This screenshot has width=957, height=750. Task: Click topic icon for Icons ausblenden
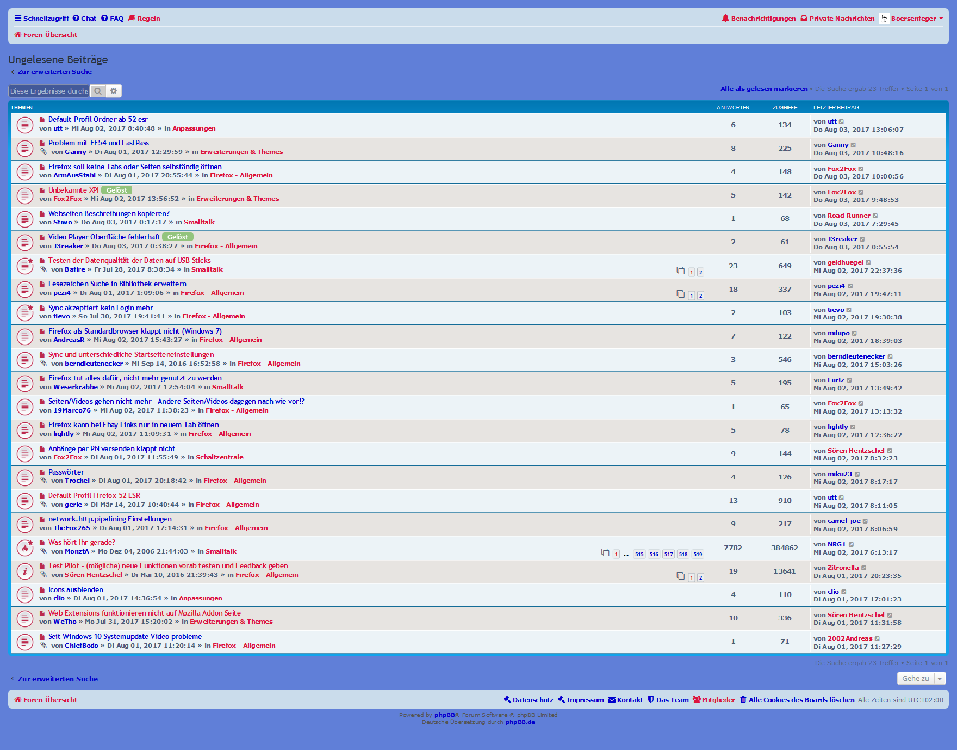tap(24, 595)
